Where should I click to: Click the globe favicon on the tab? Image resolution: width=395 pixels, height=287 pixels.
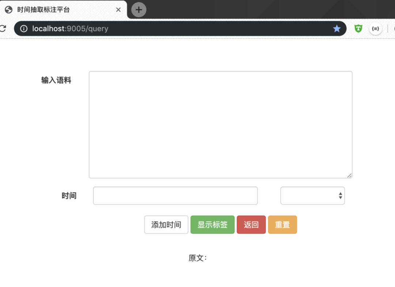pyautogui.click(x=9, y=10)
